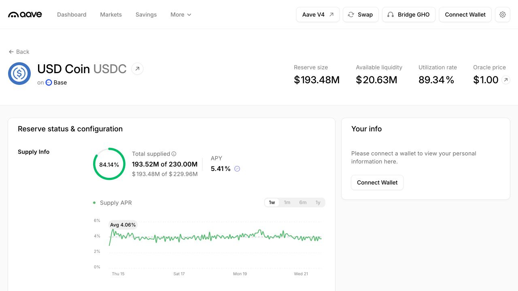The width and height of the screenshot is (518, 291).
Task: Open the Savings page
Action: click(146, 15)
